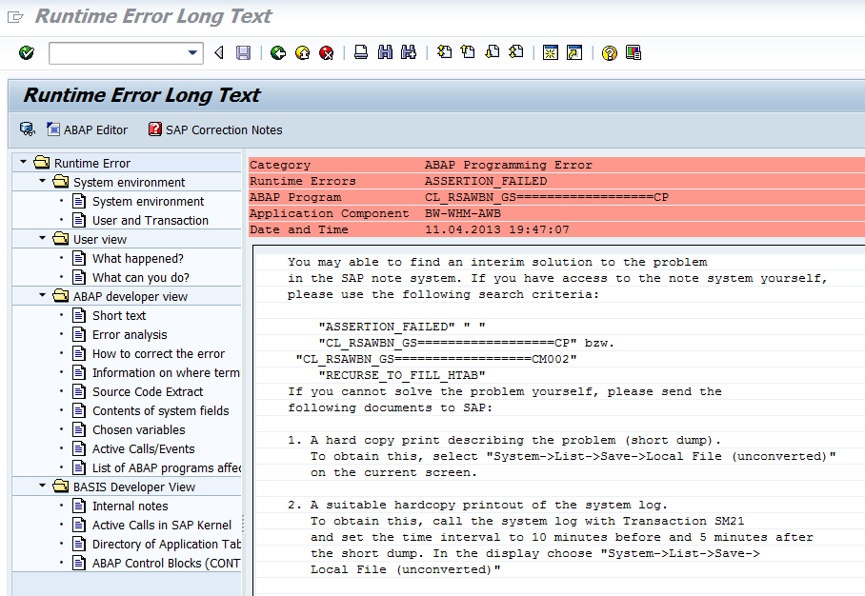
Task: Click the Source Code Extract document icon
Action: [79, 391]
